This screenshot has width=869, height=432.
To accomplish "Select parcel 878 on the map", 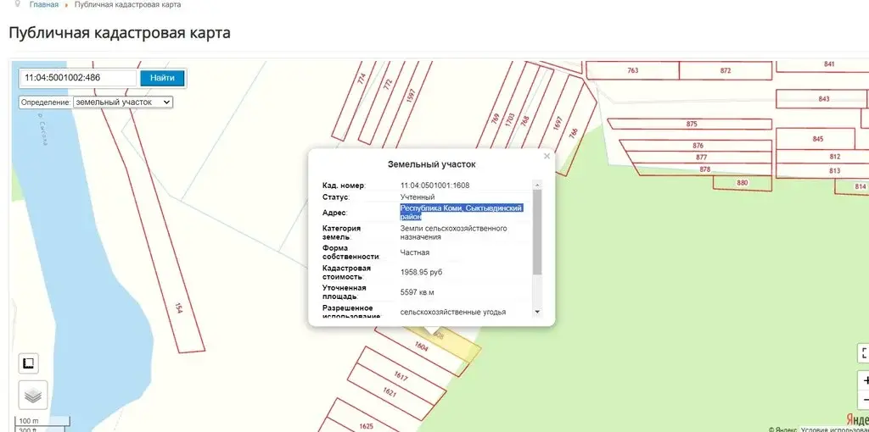I will click(x=704, y=169).
